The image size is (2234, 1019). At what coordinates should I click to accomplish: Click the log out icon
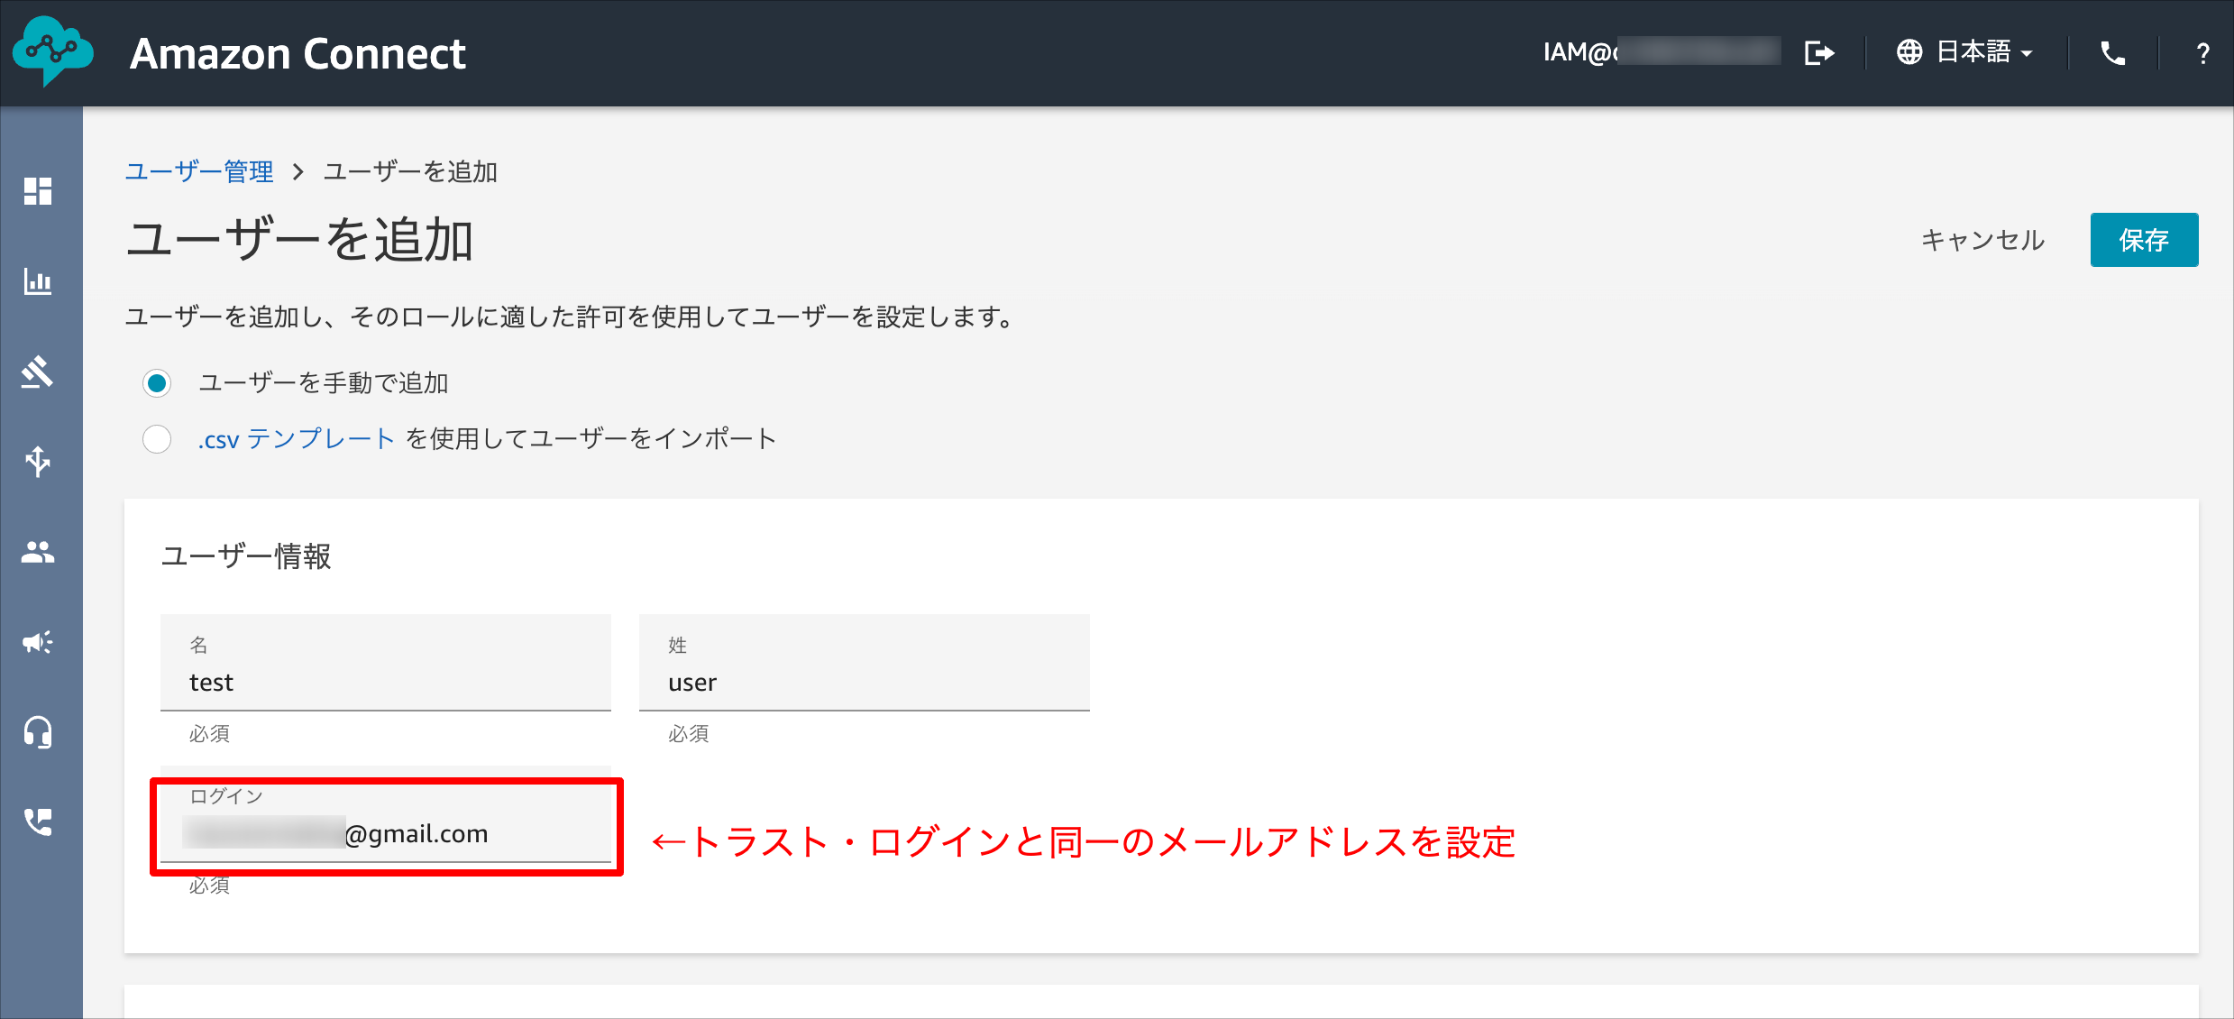1819,53
